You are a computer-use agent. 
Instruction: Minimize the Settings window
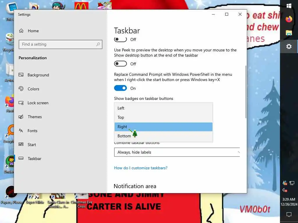(x=213, y=15)
